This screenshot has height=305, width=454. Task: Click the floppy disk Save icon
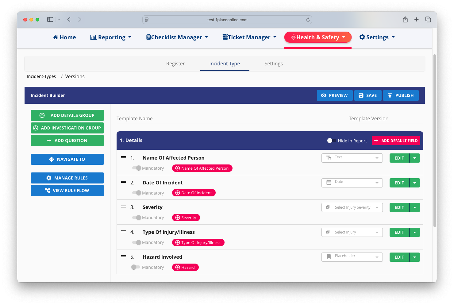coord(361,95)
